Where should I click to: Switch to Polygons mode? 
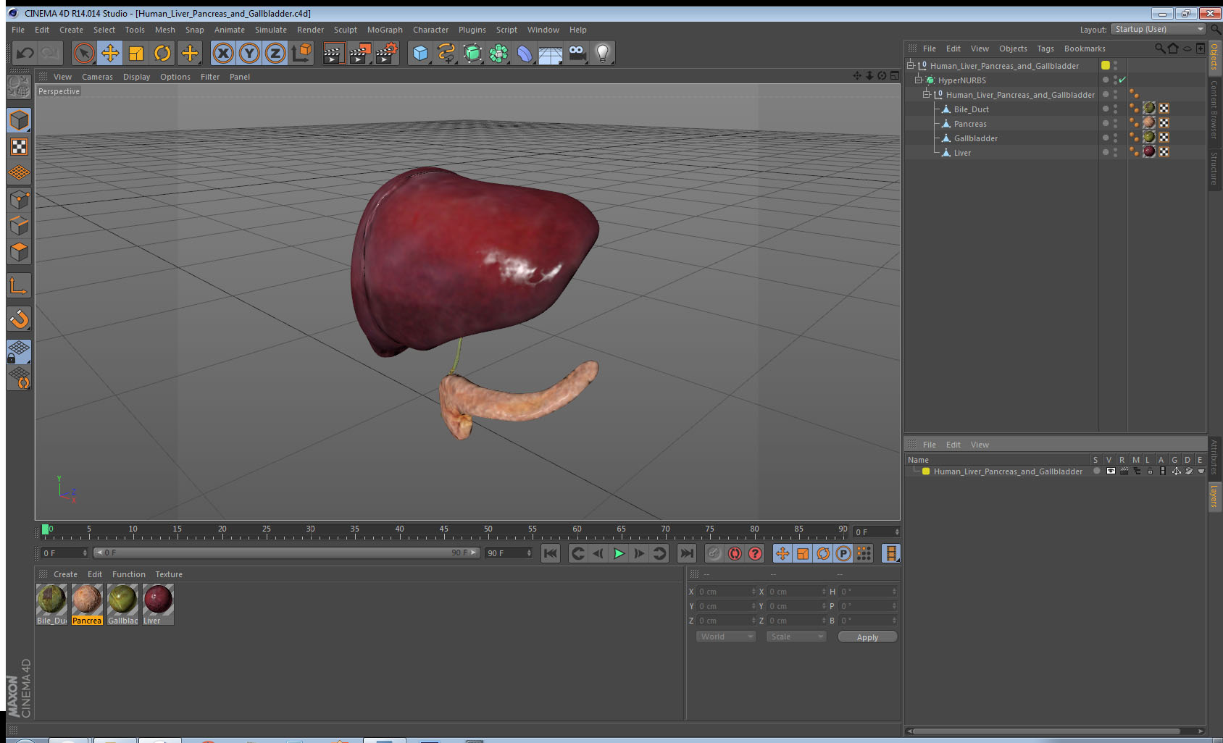20,252
